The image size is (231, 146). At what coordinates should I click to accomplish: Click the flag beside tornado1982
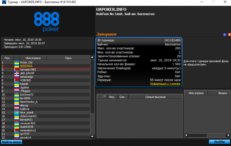click(x=17, y=70)
